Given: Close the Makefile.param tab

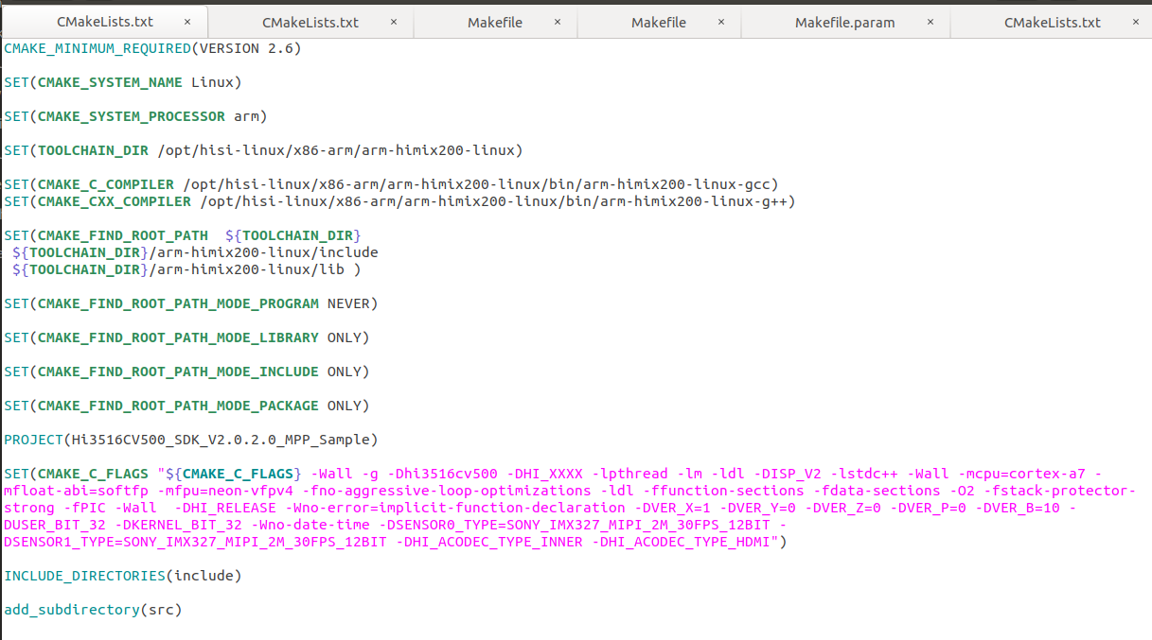Looking at the screenshot, I should click(x=930, y=22).
